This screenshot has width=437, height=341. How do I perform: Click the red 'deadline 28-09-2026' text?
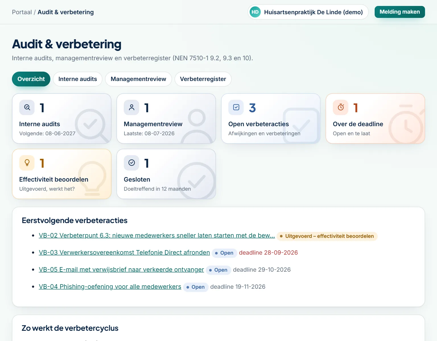click(268, 253)
